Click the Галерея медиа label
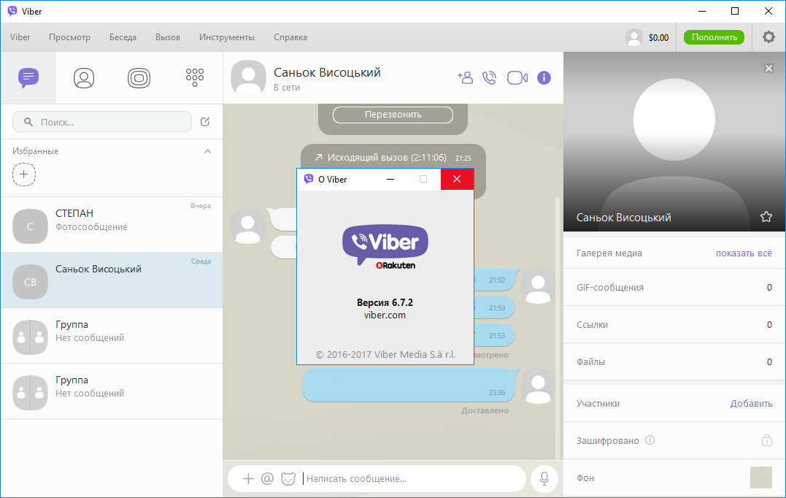 pyautogui.click(x=609, y=253)
